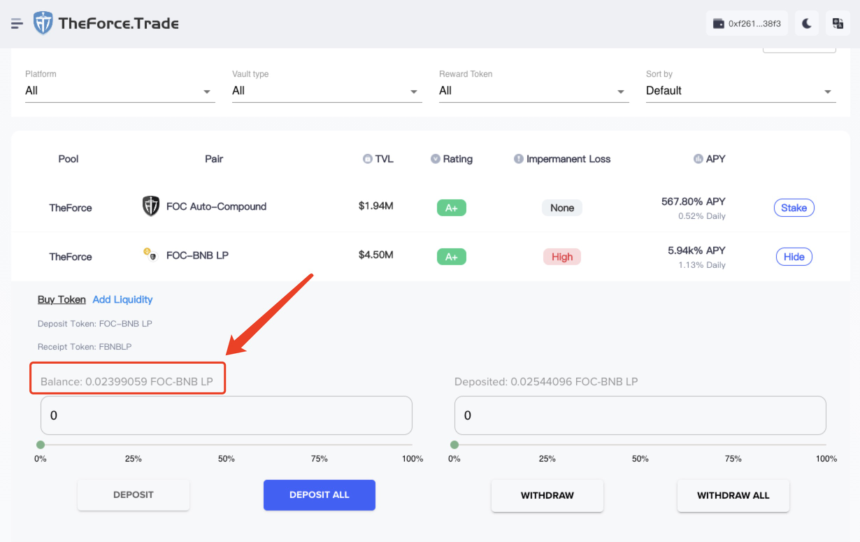Focus the deposit amount input field
Screen dimensions: 860x542
pyautogui.click(x=227, y=415)
